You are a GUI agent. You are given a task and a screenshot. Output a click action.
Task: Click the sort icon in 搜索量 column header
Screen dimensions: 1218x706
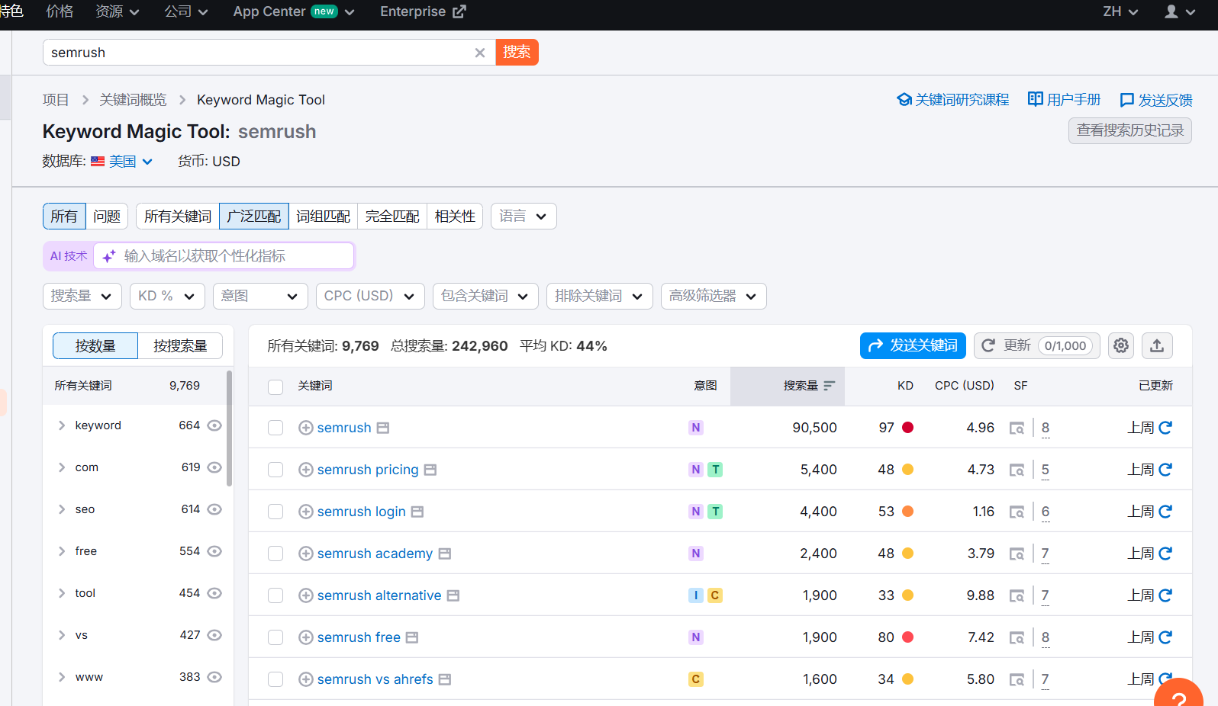[x=829, y=386]
